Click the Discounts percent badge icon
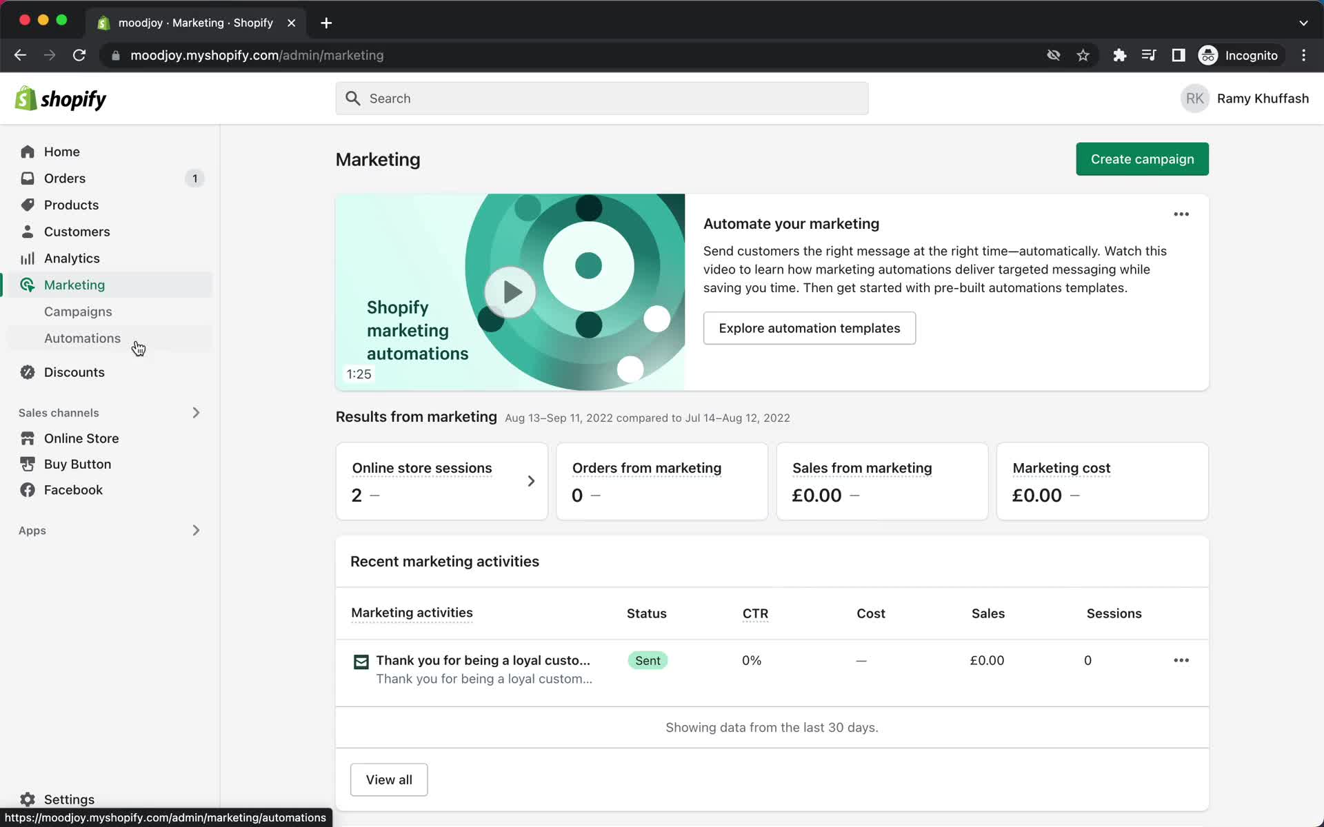1324x827 pixels. (28, 372)
